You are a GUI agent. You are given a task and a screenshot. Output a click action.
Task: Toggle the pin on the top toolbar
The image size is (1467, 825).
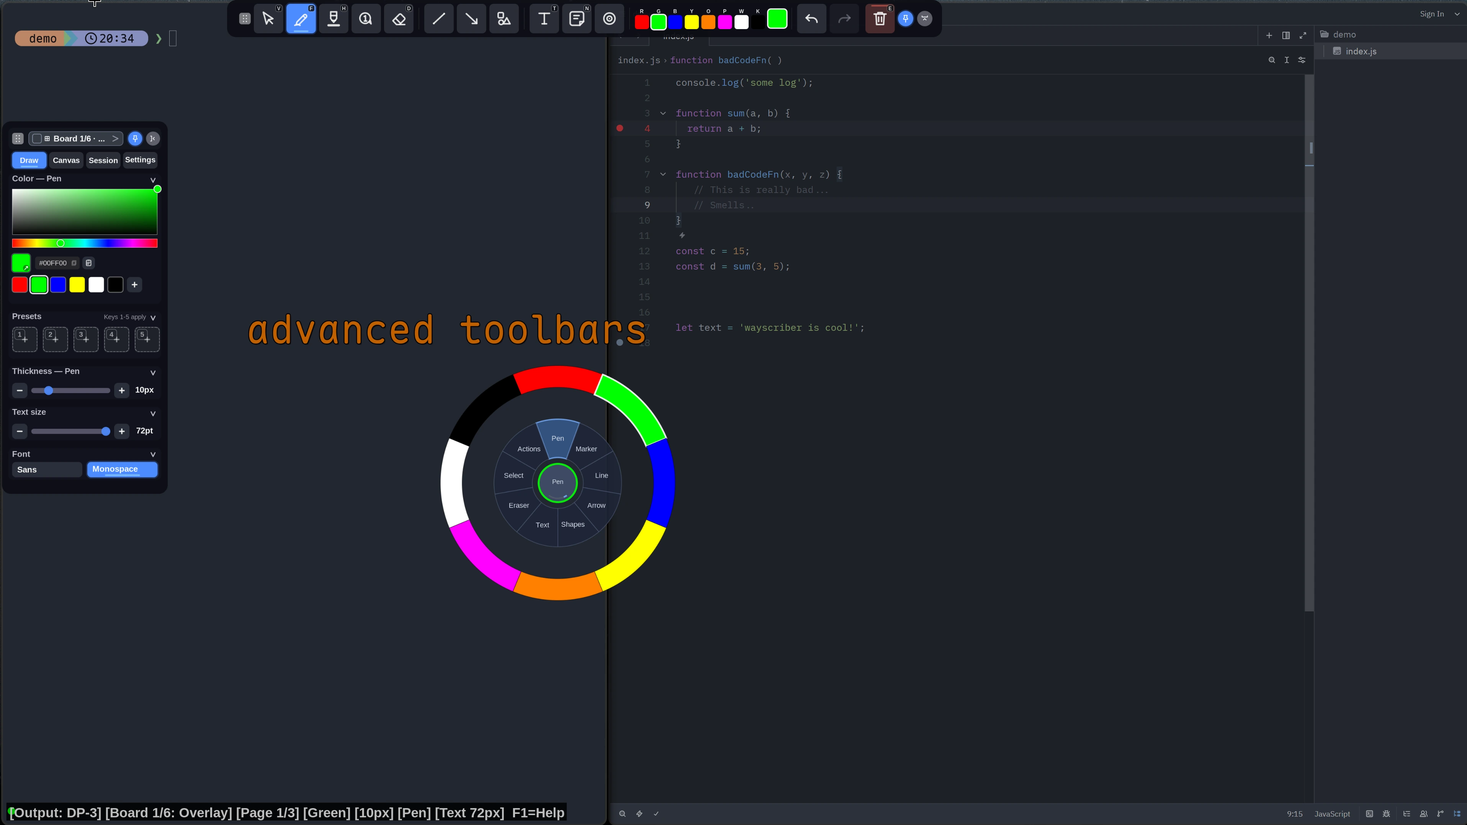(906, 19)
